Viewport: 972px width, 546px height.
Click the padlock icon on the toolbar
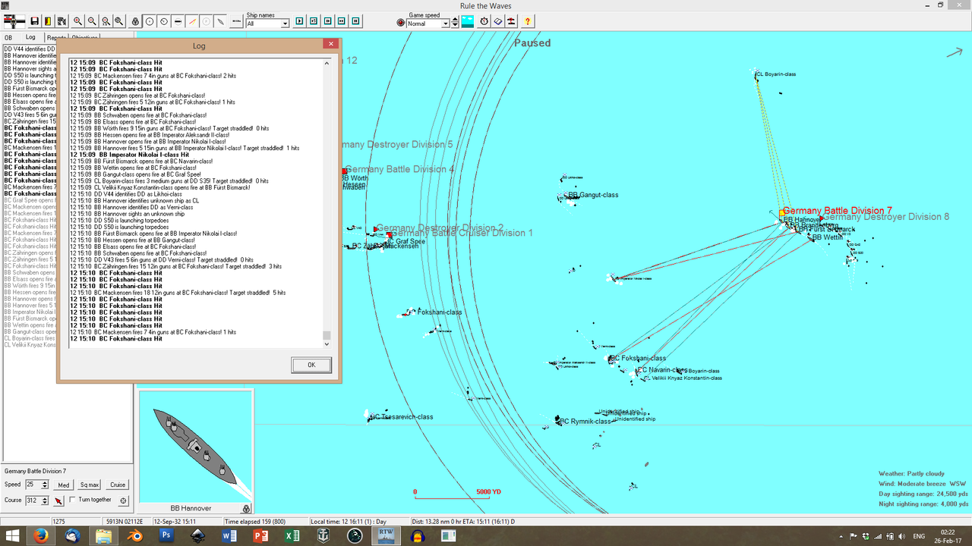[135, 22]
